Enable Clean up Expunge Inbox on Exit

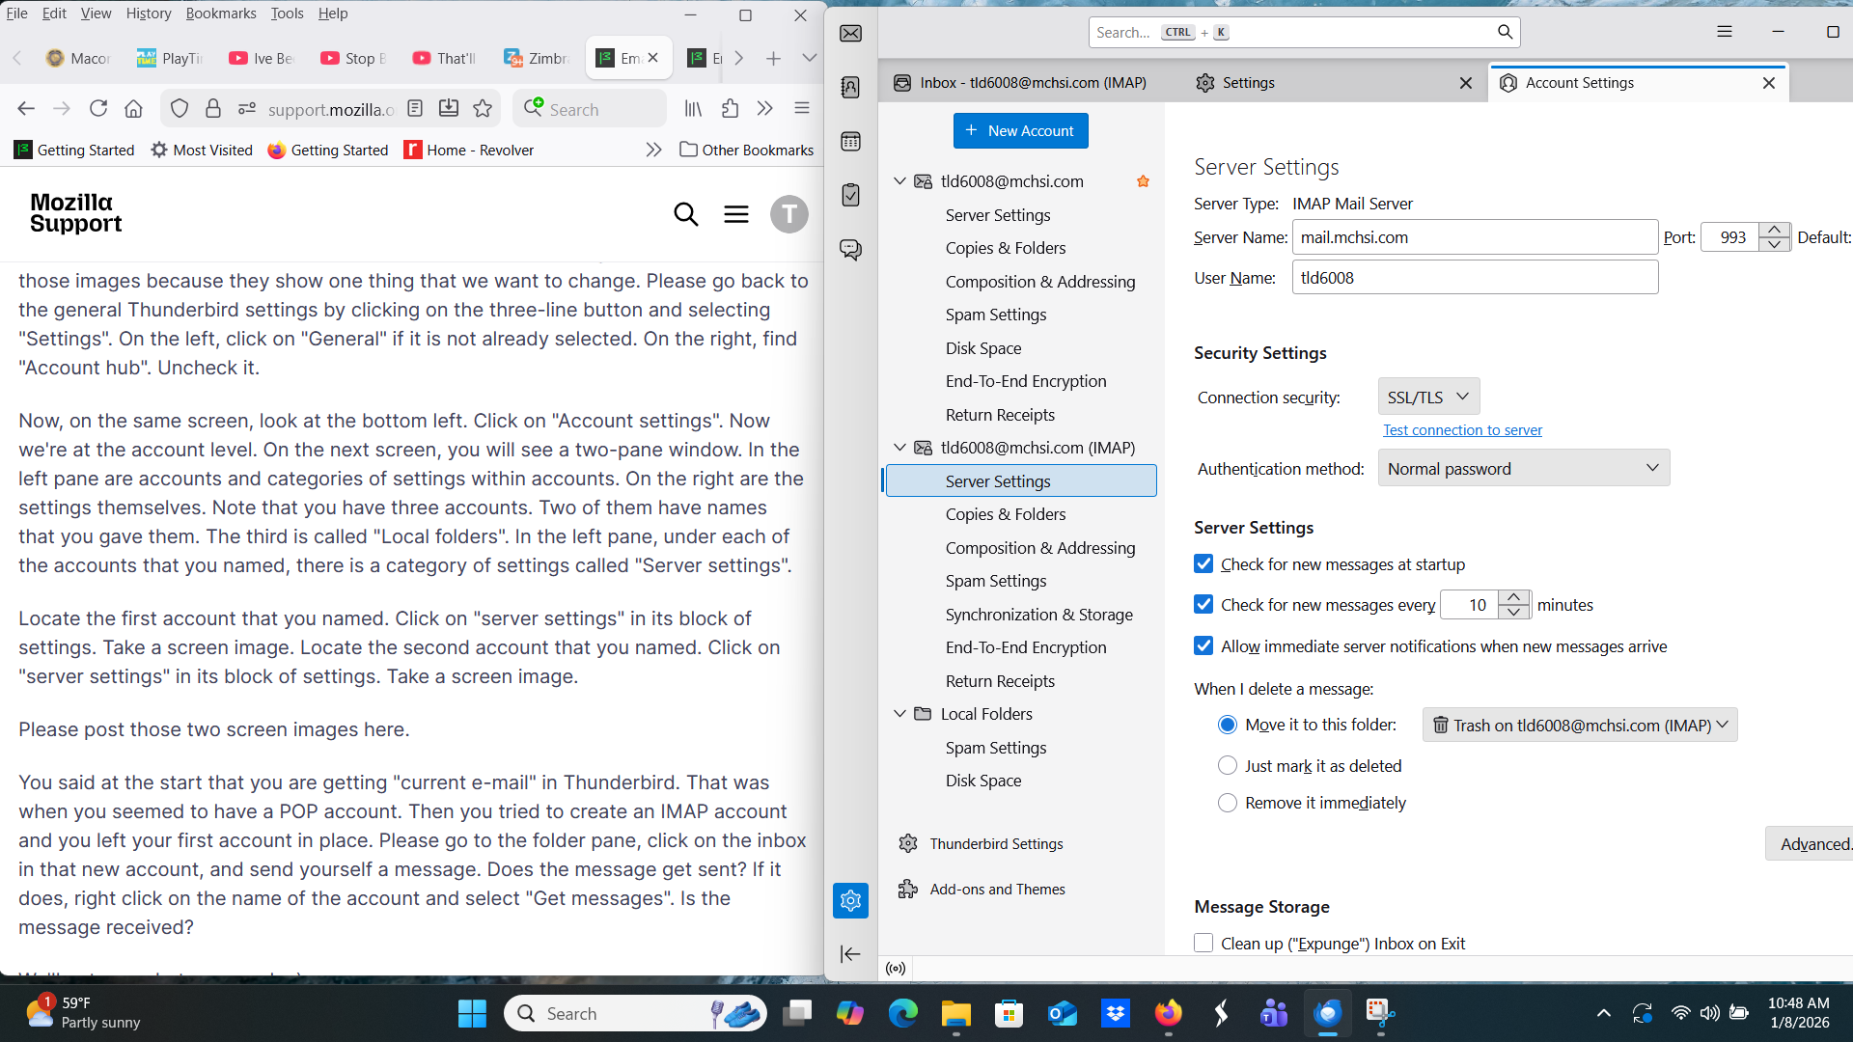(x=1203, y=944)
